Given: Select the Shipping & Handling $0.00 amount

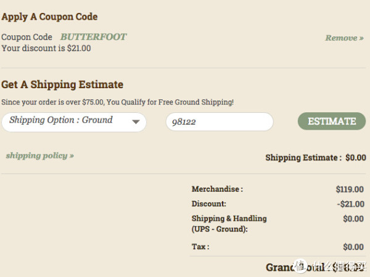Looking at the screenshot, I should pos(353,218).
